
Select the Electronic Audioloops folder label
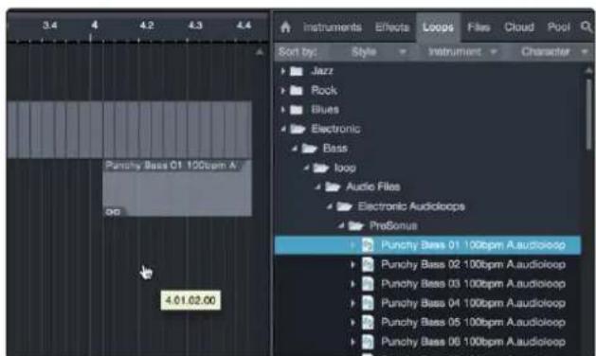411,206
